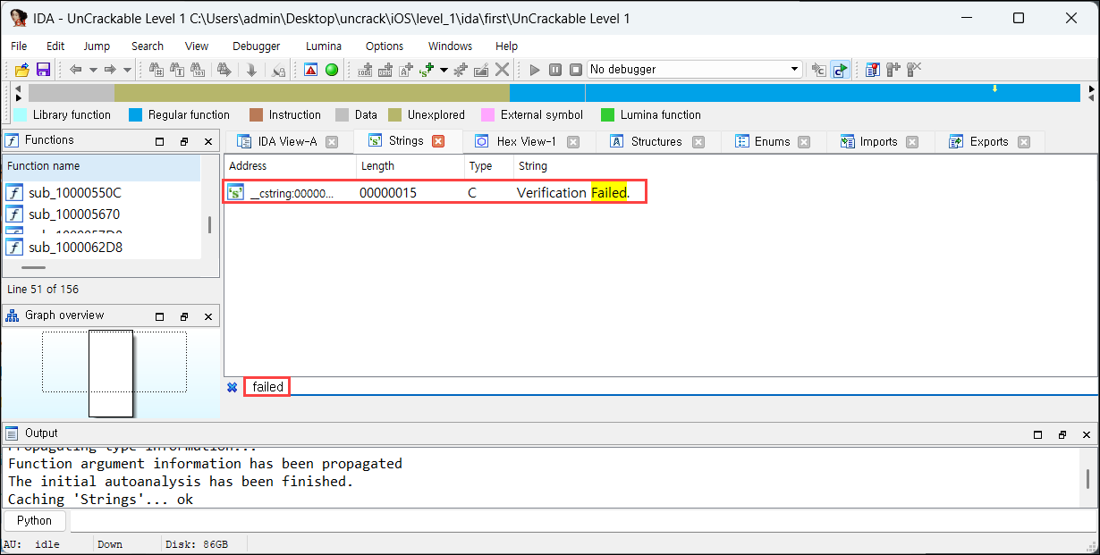Click the delete breakpoint X icon
The height and width of the screenshot is (555, 1100).
(913, 70)
